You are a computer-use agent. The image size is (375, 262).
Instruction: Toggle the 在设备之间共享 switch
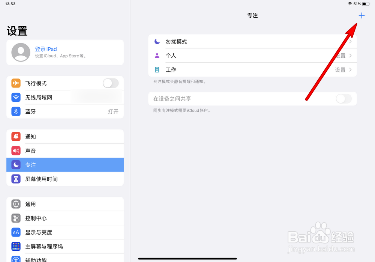point(343,99)
